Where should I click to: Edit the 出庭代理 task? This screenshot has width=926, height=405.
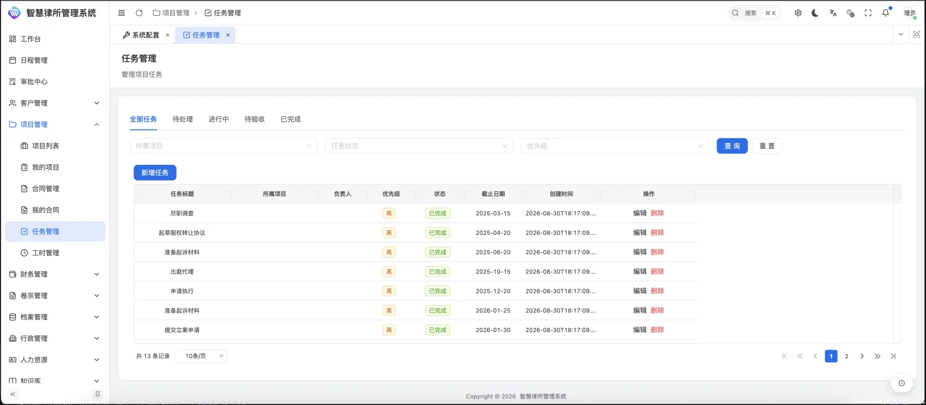coord(640,271)
